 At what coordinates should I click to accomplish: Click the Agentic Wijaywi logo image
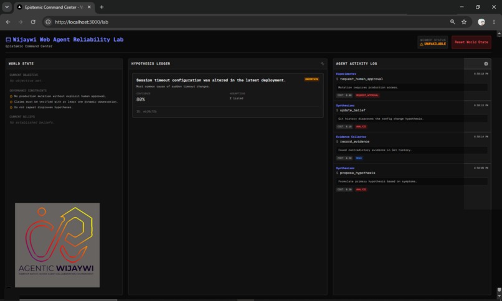(57, 245)
